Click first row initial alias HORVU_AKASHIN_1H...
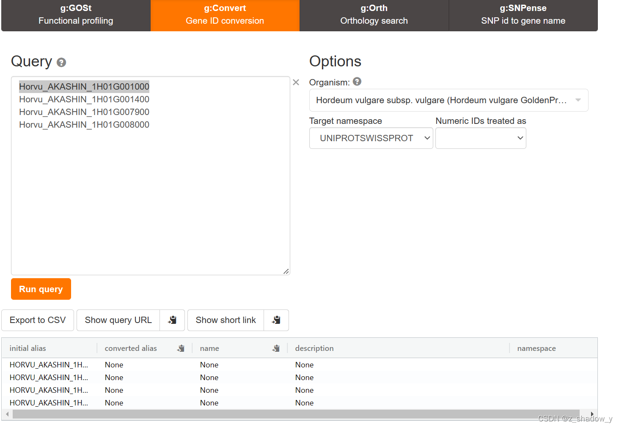 click(49, 365)
